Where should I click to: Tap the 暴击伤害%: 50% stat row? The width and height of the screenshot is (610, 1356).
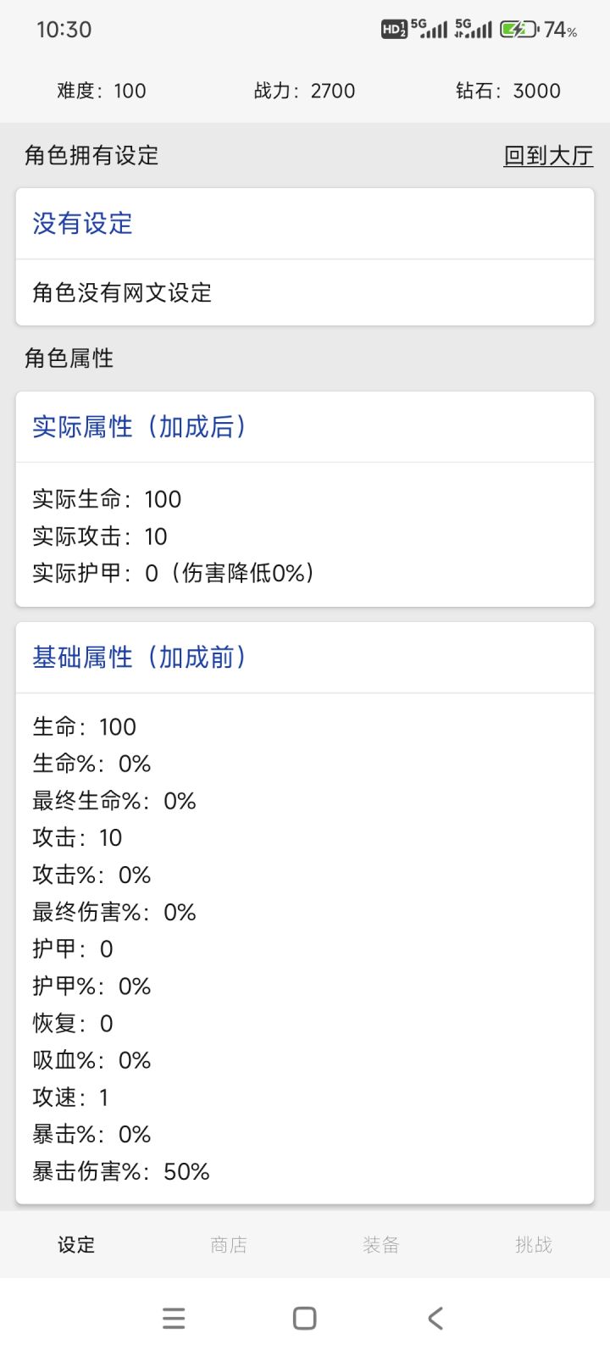(x=121, y=1171)
